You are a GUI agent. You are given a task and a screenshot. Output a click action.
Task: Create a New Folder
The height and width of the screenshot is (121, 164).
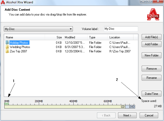152,55
